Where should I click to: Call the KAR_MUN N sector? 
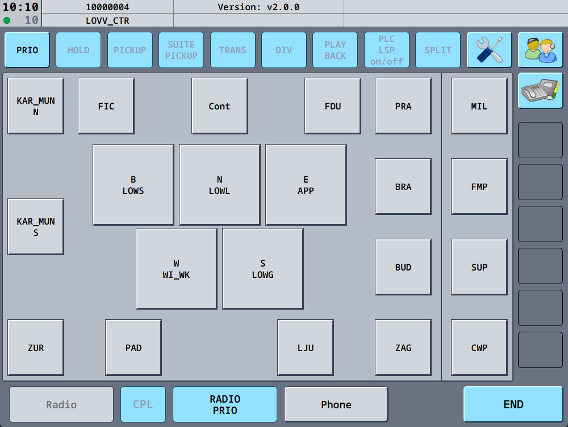click(35, 105)
